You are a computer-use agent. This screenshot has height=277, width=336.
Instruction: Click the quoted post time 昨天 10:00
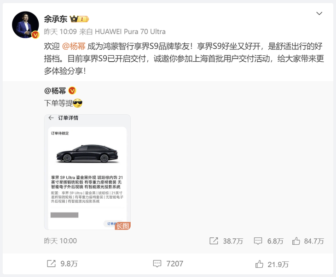(x=60, y=241)
